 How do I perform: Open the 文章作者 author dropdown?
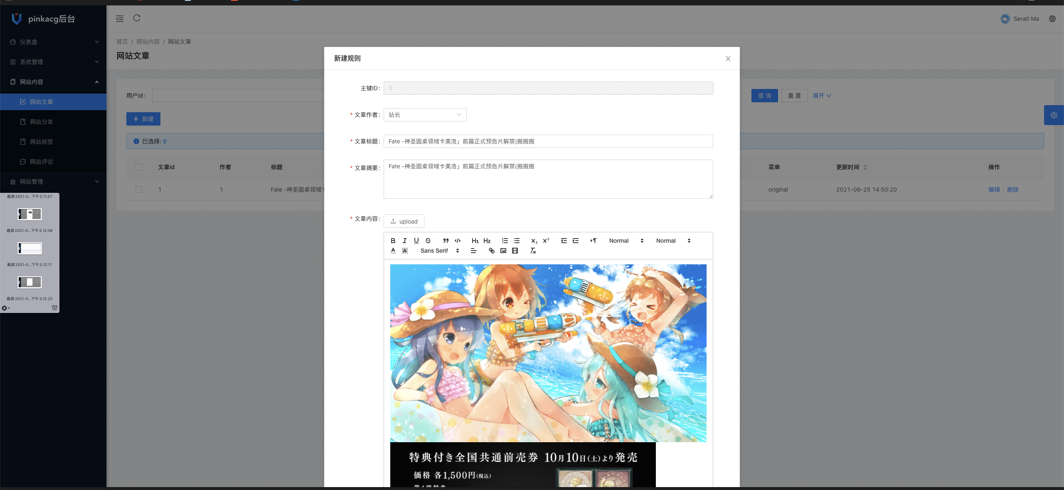click(x=425, y=115)
